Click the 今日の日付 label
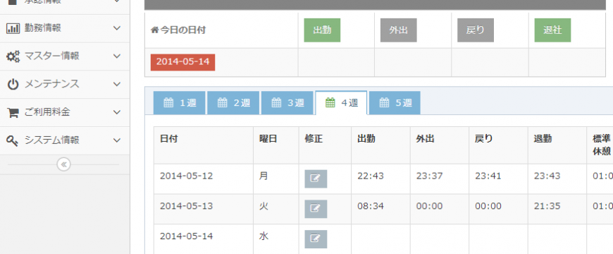Screen dimensions: 613x254 183,30
